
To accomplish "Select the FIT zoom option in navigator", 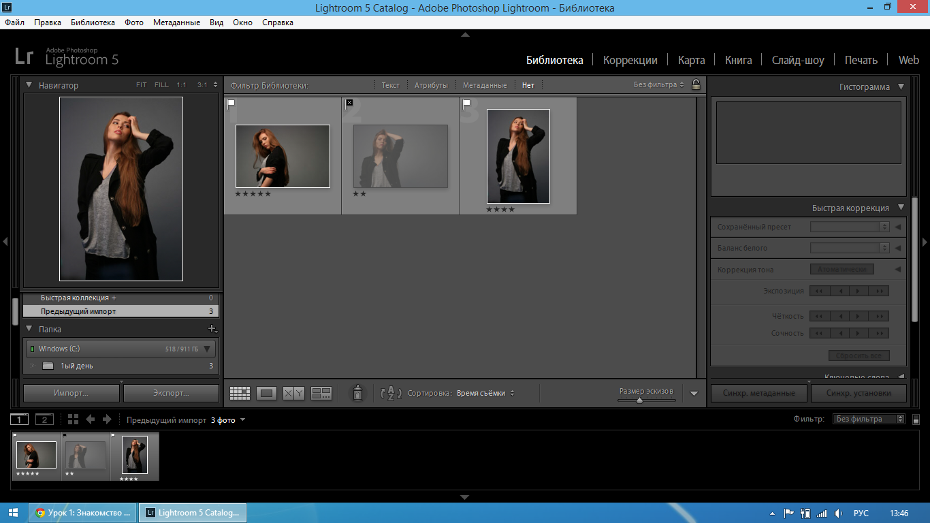I will 141,85.
